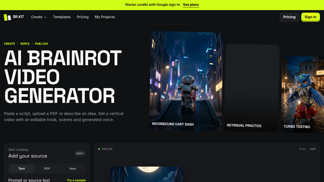324x182 pixels.
Task: Click the Try a sample link
Action: click(76, 180)
